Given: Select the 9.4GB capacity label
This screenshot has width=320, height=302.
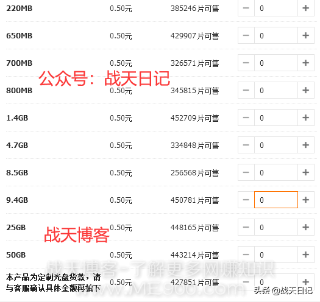Looking at the screenshot, I should tap(17, 200).
